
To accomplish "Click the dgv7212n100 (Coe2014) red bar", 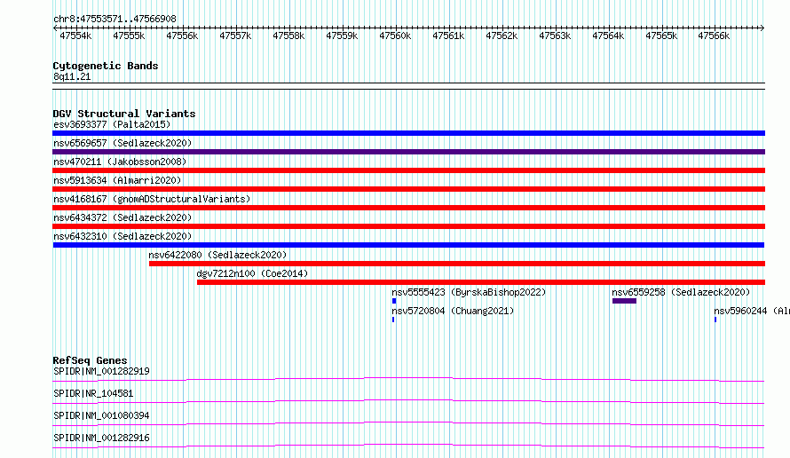I will pos(481,282).
